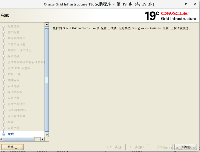Select the 安装位置 step
The height and width of the screenshot is (152, 200).
point(14,98)
